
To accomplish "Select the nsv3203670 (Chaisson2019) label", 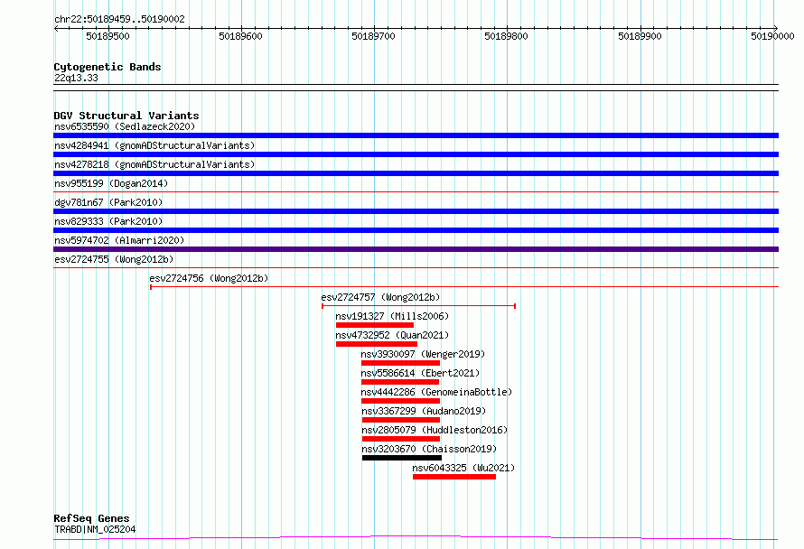I will coord(429,449).
